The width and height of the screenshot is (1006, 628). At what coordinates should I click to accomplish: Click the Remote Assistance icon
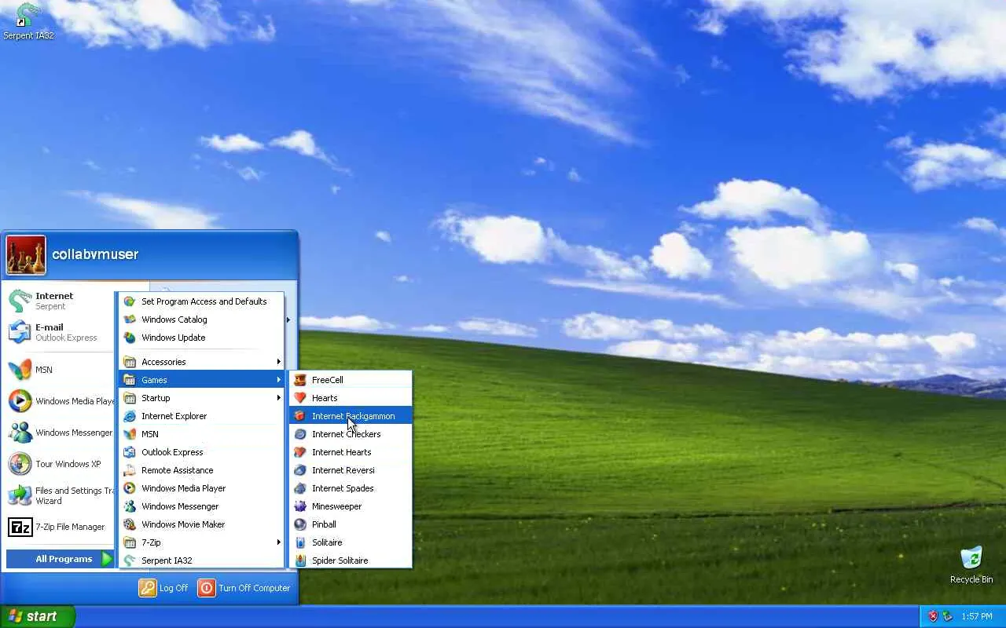point(130,470)
